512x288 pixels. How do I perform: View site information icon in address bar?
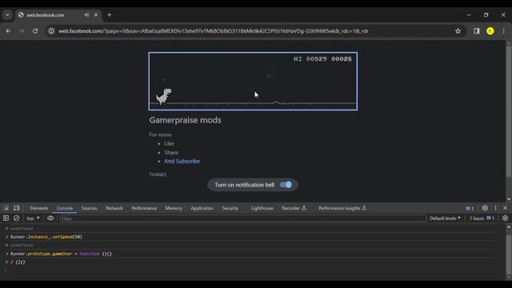coord(51,31)
